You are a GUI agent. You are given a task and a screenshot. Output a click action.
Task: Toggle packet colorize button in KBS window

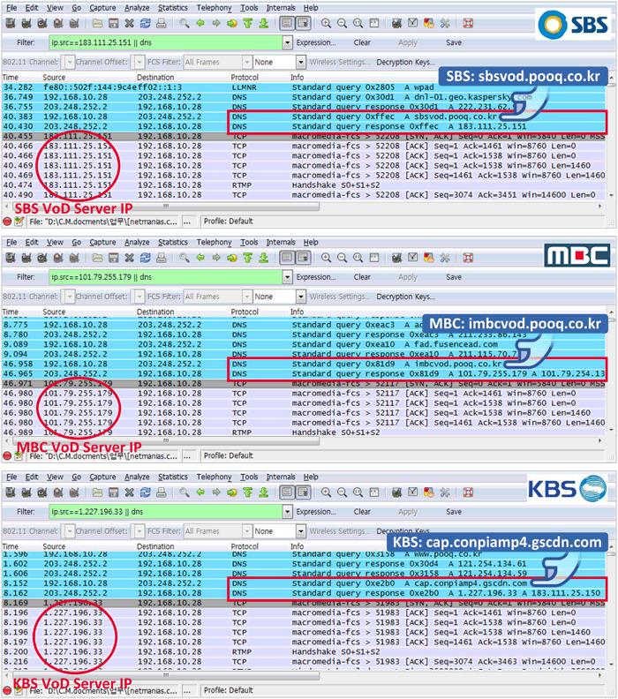click(x=287, y=492)
